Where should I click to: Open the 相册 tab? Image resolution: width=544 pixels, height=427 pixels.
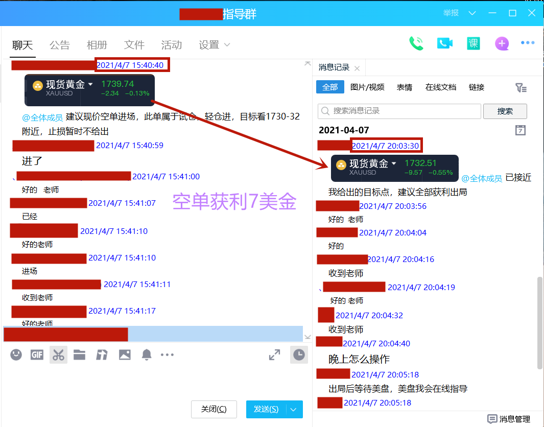coord(97,45)
